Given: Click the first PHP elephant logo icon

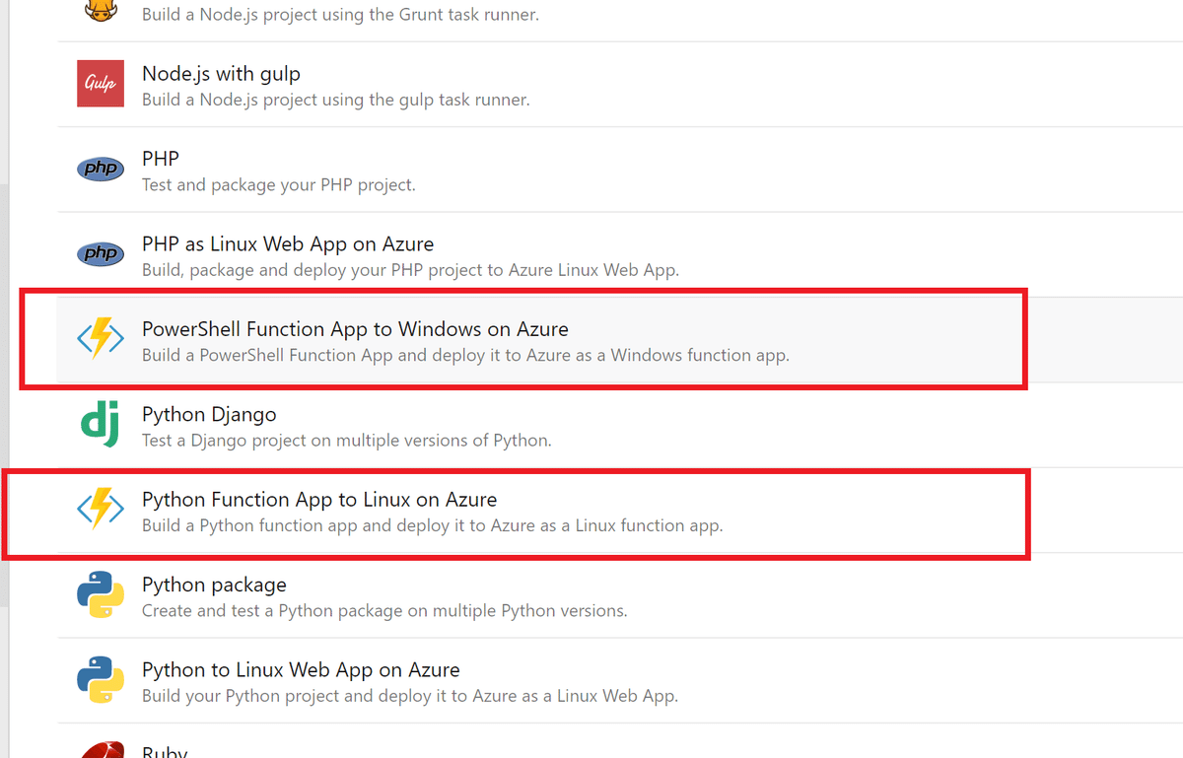Looking at the screenshot, I should pyautogui.click(x=101, y=170).
